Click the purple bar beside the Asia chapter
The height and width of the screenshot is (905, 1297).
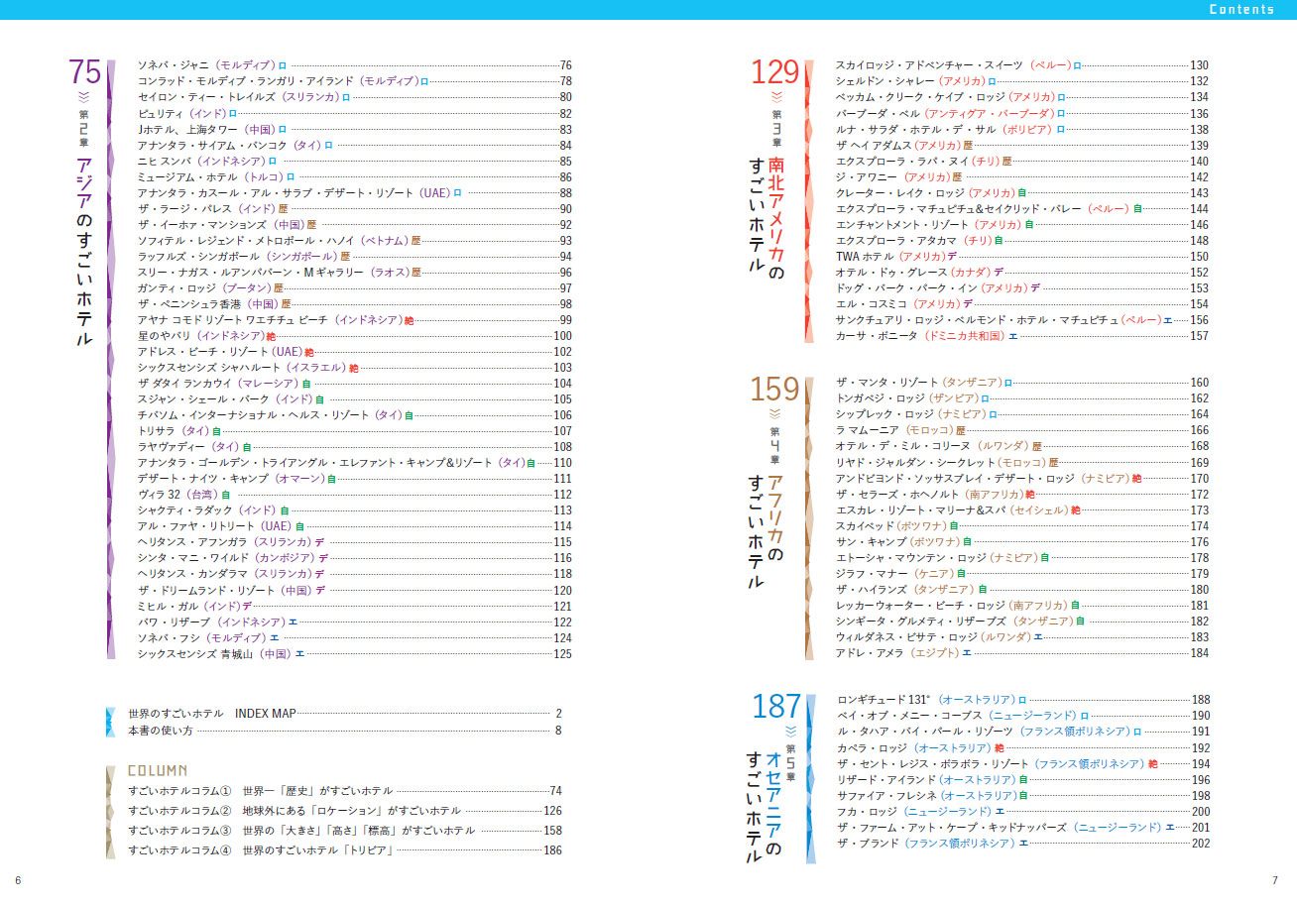tap(110, 359)
